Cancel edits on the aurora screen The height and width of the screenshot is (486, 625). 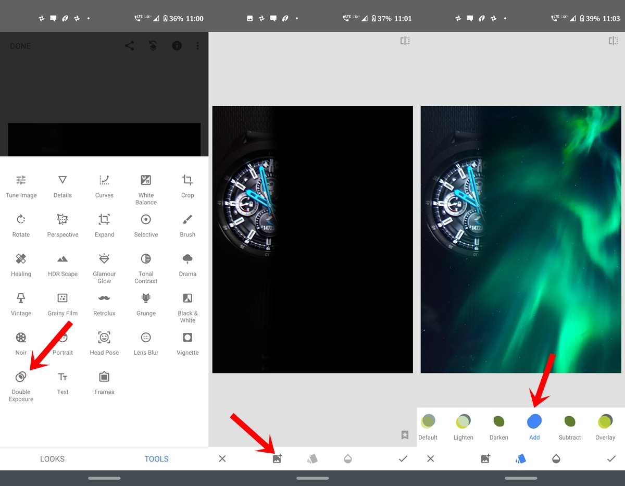(x=431, y=459)
